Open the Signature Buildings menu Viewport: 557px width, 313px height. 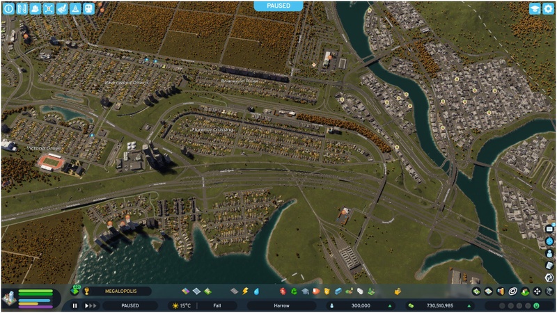(x=207, y=291)
